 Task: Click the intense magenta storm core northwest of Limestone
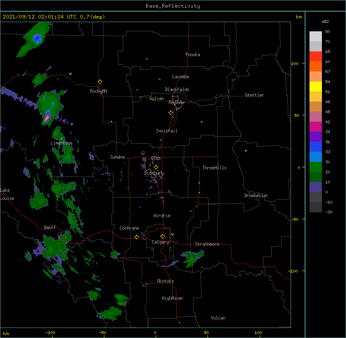[x=47, y=118]
